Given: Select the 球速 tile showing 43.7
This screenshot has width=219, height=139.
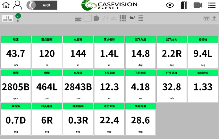Looking at the screenshot, I should point(16,52).
